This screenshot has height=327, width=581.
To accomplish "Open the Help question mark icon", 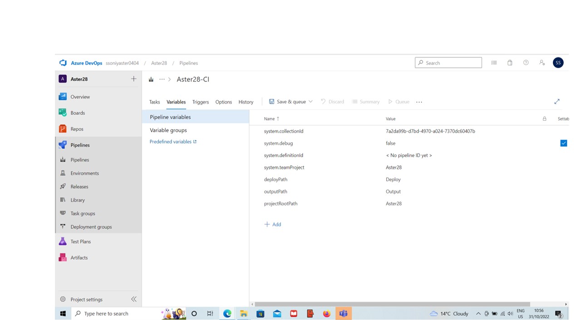I will [x=526, y=63].
